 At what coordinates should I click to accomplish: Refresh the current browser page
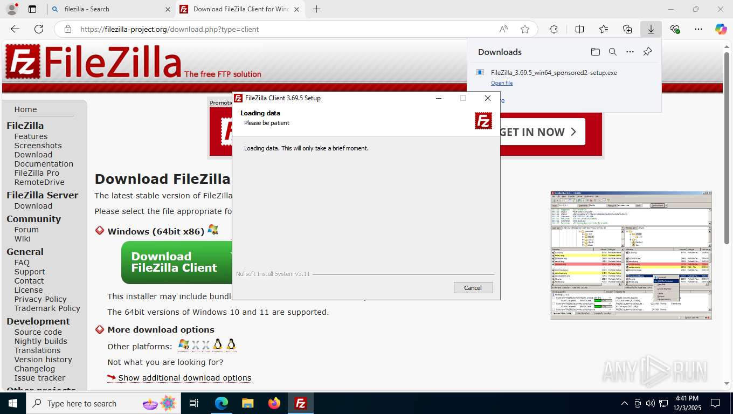39,29
